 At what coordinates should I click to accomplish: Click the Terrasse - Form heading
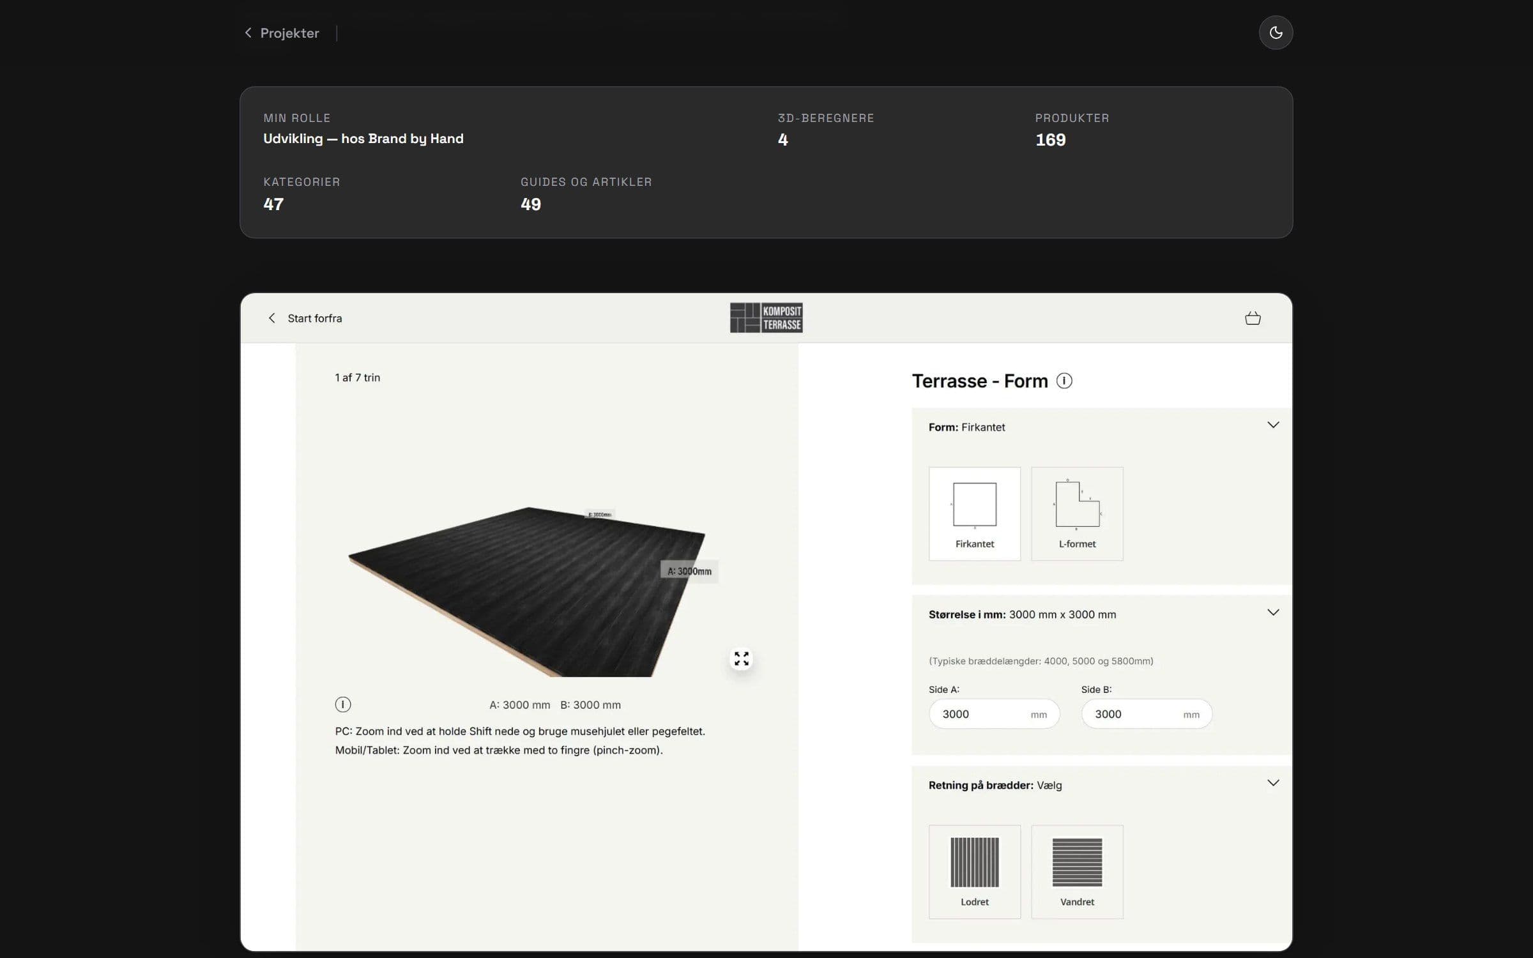point(980,381)
